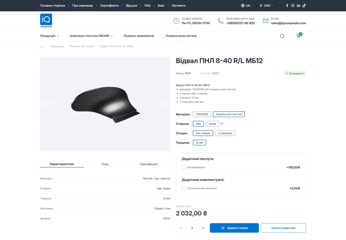The height and width of the screenshot is (240, 346).
Task: Open the shopping cart icon
Action: pyautogui.click(x=299, y=36)
